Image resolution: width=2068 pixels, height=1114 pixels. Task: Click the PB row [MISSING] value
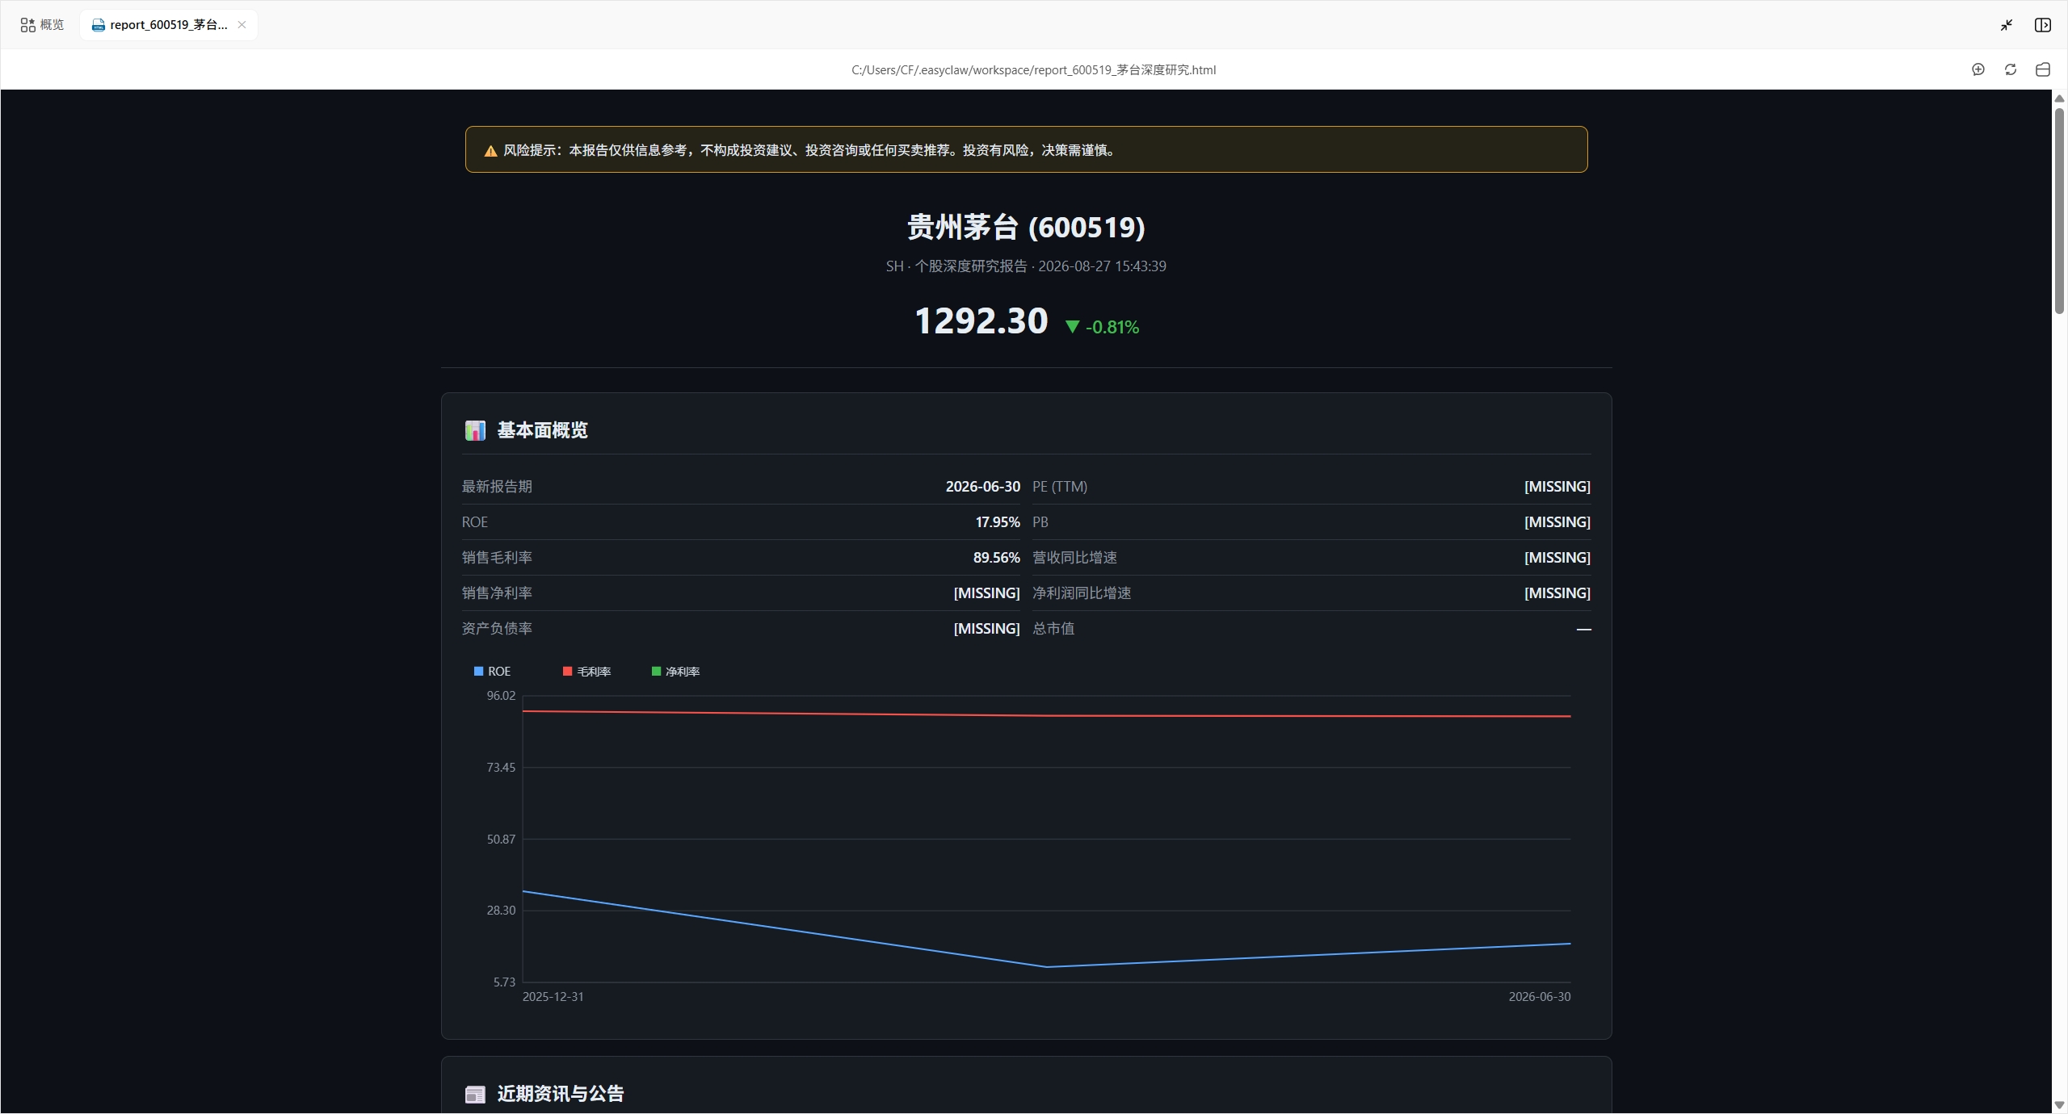1557,522
